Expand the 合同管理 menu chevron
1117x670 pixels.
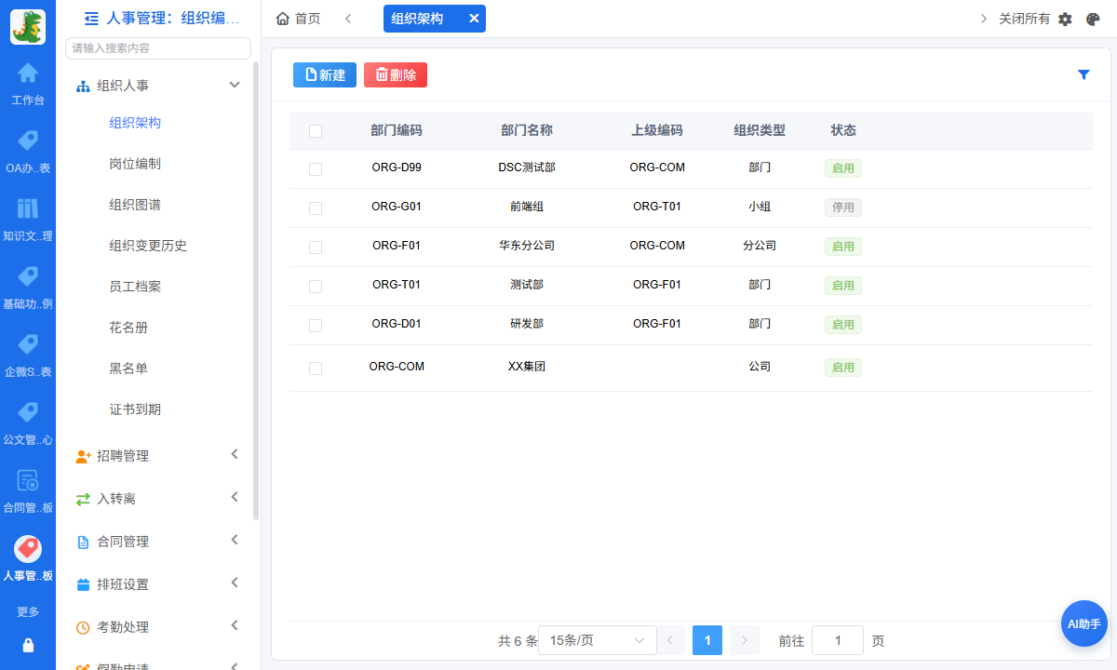pos(235,540)
